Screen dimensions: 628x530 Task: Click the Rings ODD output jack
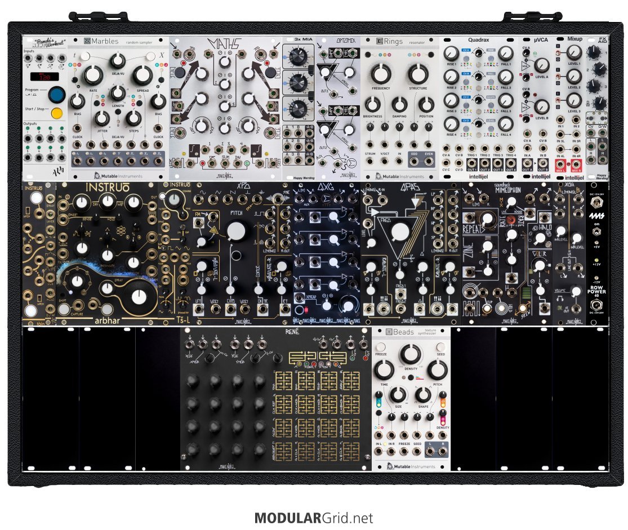pyautogui.click(x=414, y=162)
